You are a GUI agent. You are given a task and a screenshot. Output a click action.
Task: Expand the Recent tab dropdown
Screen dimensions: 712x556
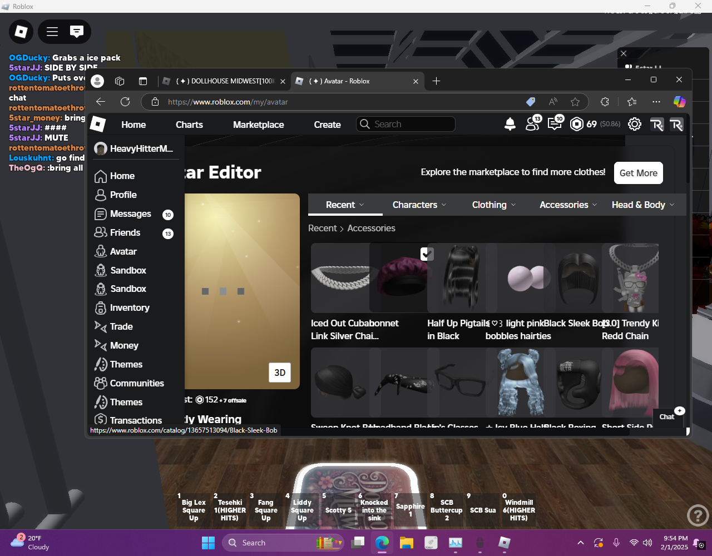(x=345, y=205)
